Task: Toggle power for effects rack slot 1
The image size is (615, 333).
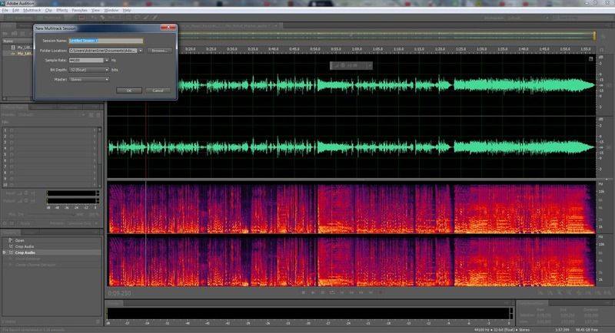Action: tap(12, 130)
